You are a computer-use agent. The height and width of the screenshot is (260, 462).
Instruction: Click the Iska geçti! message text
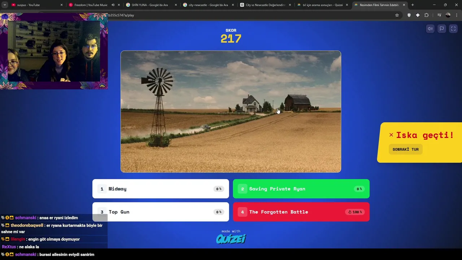coord(425,135)
